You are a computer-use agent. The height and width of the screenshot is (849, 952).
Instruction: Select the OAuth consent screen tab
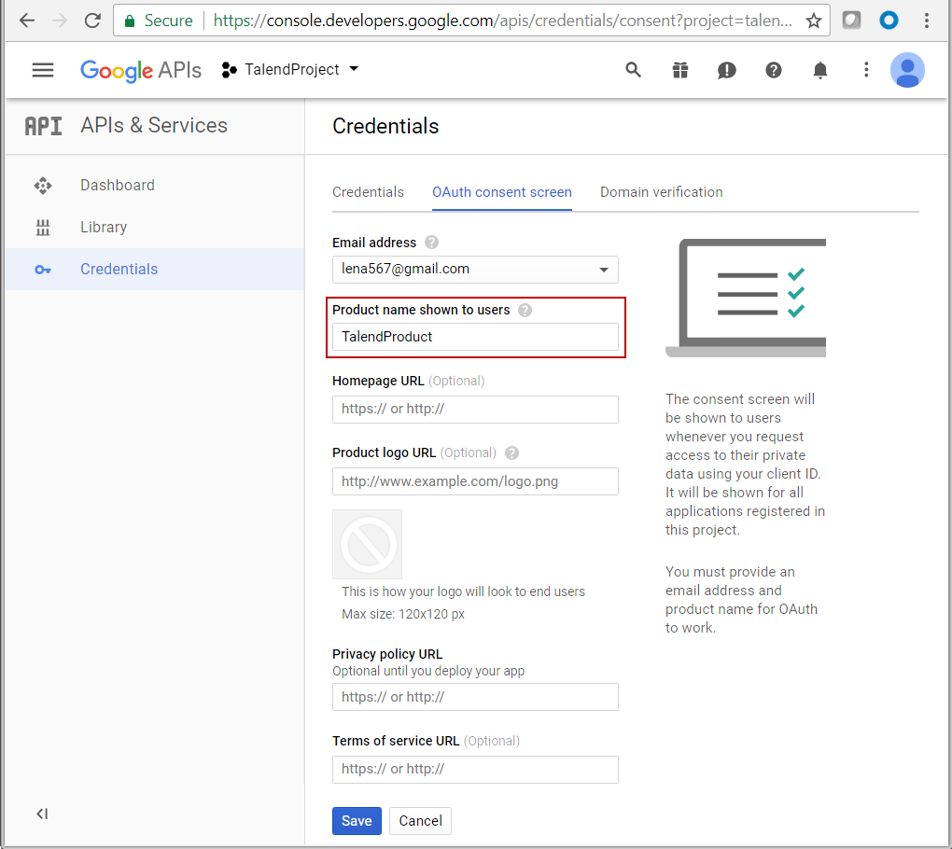point(501,192)
